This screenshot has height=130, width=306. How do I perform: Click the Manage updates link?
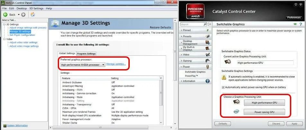click(116, 64)
